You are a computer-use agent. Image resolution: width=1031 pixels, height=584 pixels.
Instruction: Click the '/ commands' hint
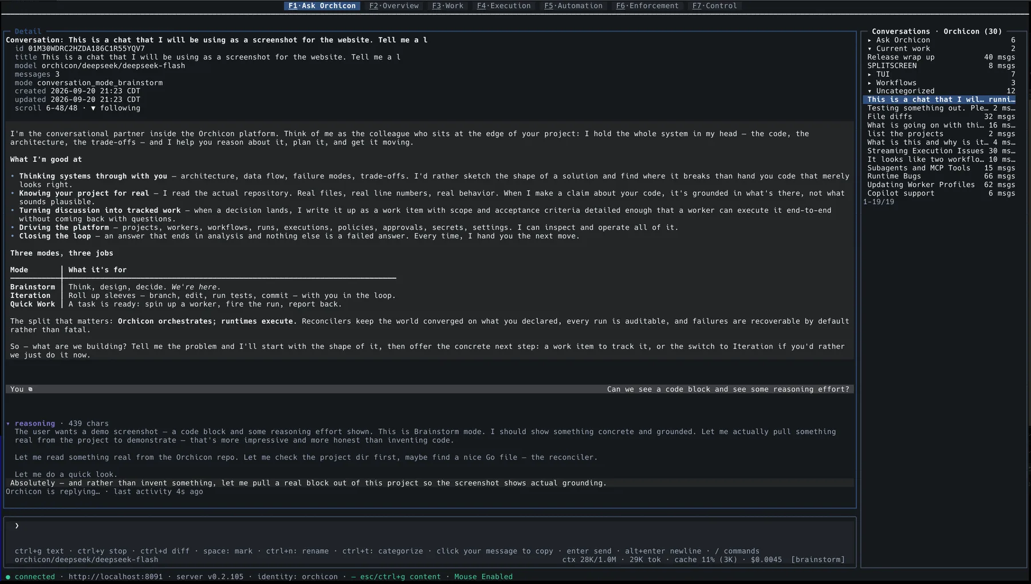pos(737,551)
